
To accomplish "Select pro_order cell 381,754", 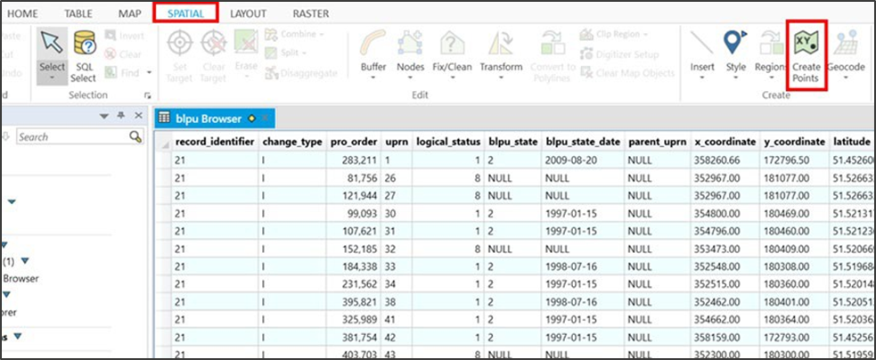I will click(x=353, y=337).
